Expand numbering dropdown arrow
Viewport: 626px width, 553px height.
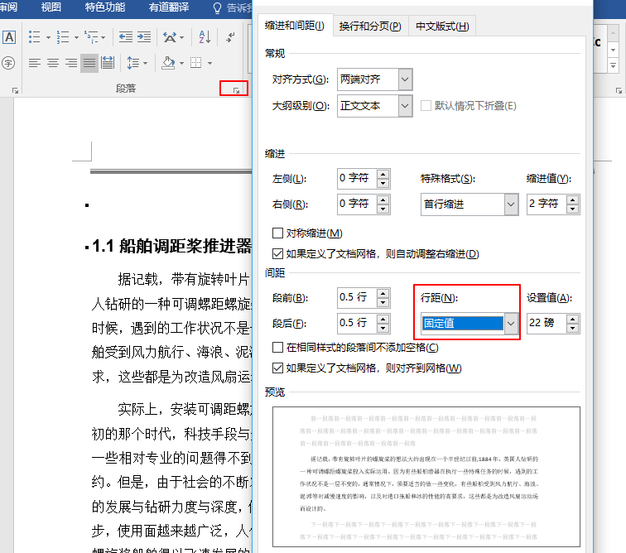pos(77,37)
